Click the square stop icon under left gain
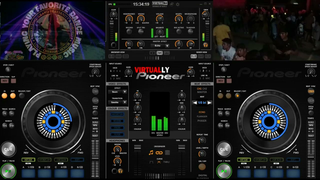320x180 pixels. pyautogui.click(x=113, y=45)
